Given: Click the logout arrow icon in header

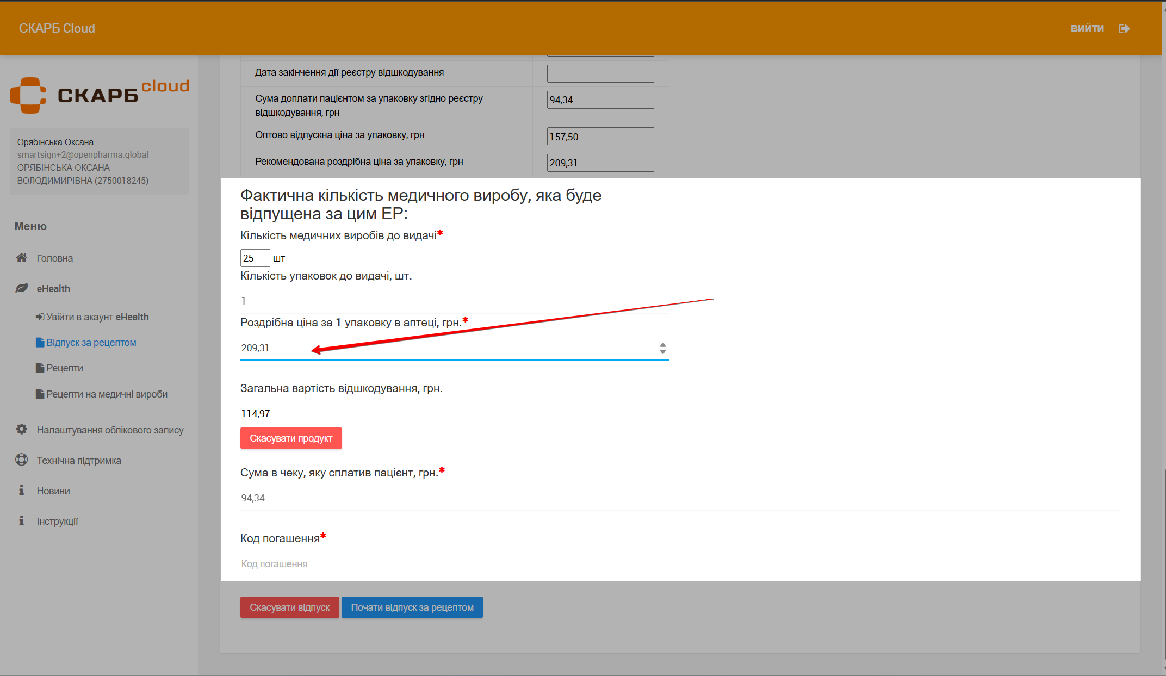Looking at the screenshot, I should point(1124,28).
